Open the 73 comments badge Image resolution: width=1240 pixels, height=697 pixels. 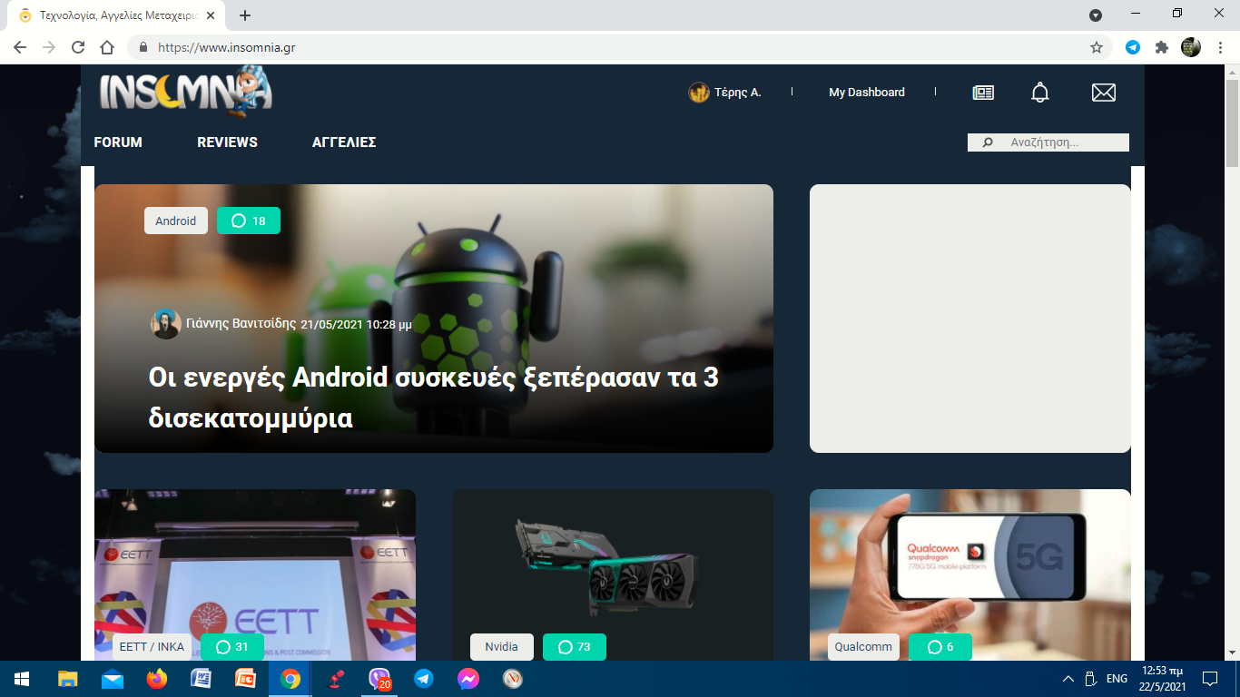(x=574, y=647)
